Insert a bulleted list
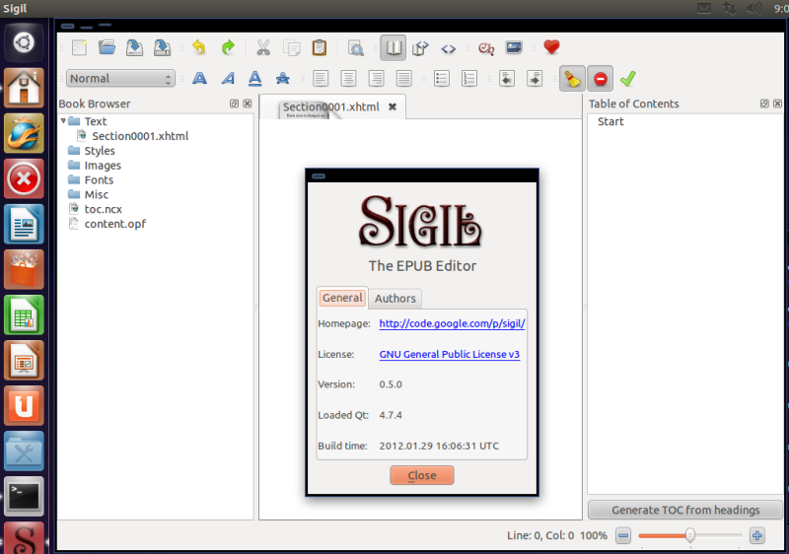The image size is (789, 554). click(441, 79)
